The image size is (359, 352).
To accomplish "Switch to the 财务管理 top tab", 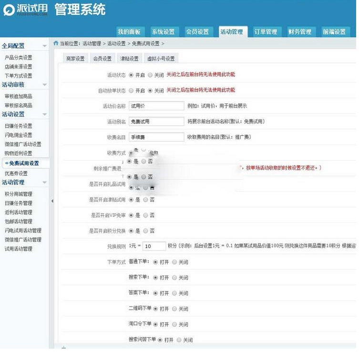I will tap(299, 32).
